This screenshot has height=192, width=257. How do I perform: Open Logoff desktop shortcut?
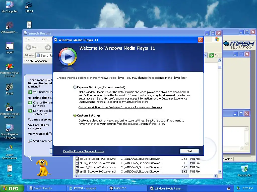pyautogui.click(x=10, y=48)
